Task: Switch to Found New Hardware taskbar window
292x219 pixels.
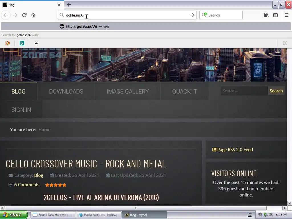Action: [x=53, y=215]
